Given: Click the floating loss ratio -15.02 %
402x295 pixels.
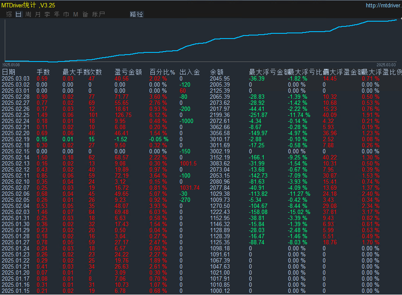Looking at the screenshot, I should pos(299,212).
